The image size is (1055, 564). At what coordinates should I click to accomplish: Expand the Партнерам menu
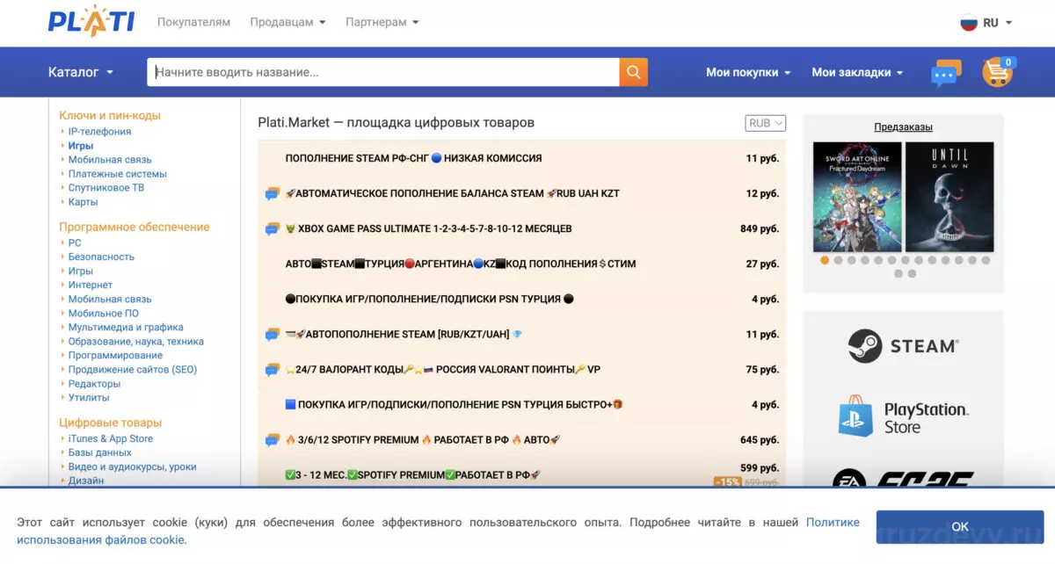pos(382,22)
